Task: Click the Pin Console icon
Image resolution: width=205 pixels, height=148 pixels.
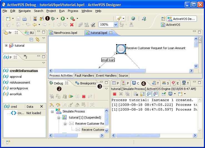Action: click(164, 94)
